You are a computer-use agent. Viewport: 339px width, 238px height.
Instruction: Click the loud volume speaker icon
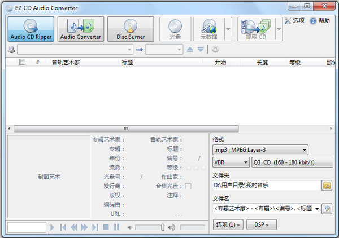(171, 227)
